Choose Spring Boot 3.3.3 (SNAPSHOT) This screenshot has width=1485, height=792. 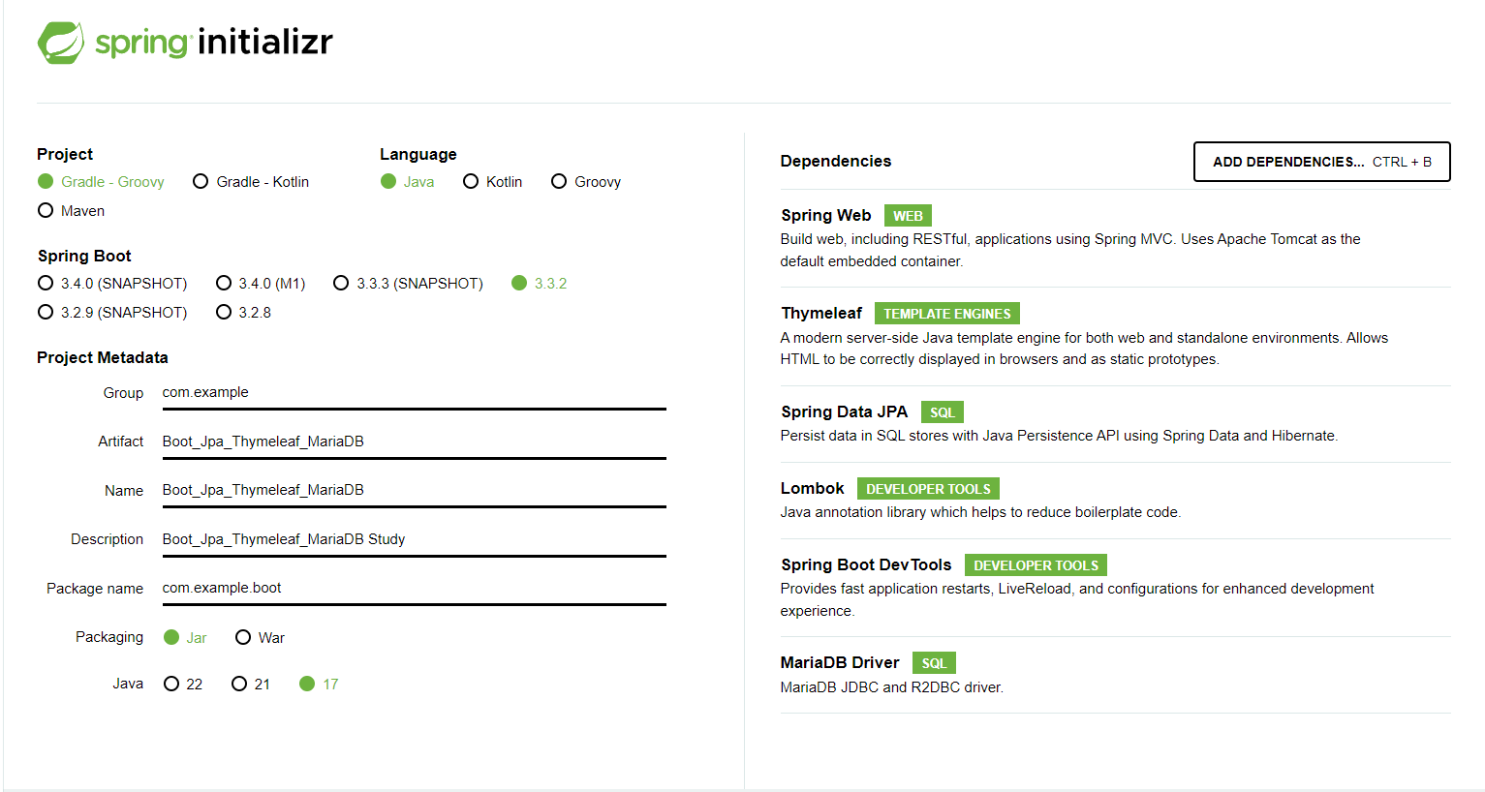tap(408, 283)
